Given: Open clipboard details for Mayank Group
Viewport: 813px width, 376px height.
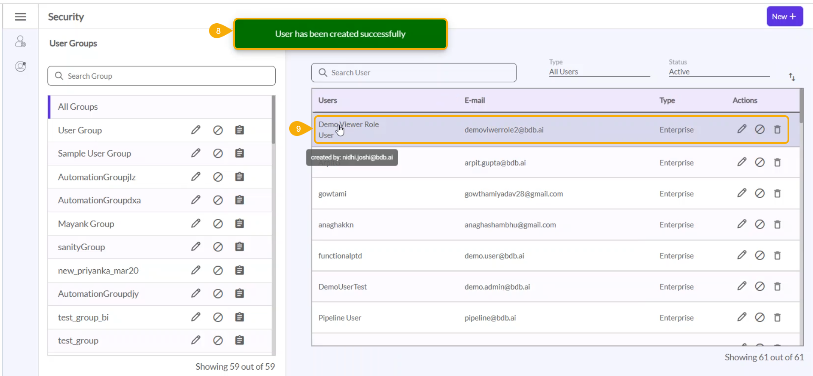Looking at the screenshot, I should tap(240, 224).
